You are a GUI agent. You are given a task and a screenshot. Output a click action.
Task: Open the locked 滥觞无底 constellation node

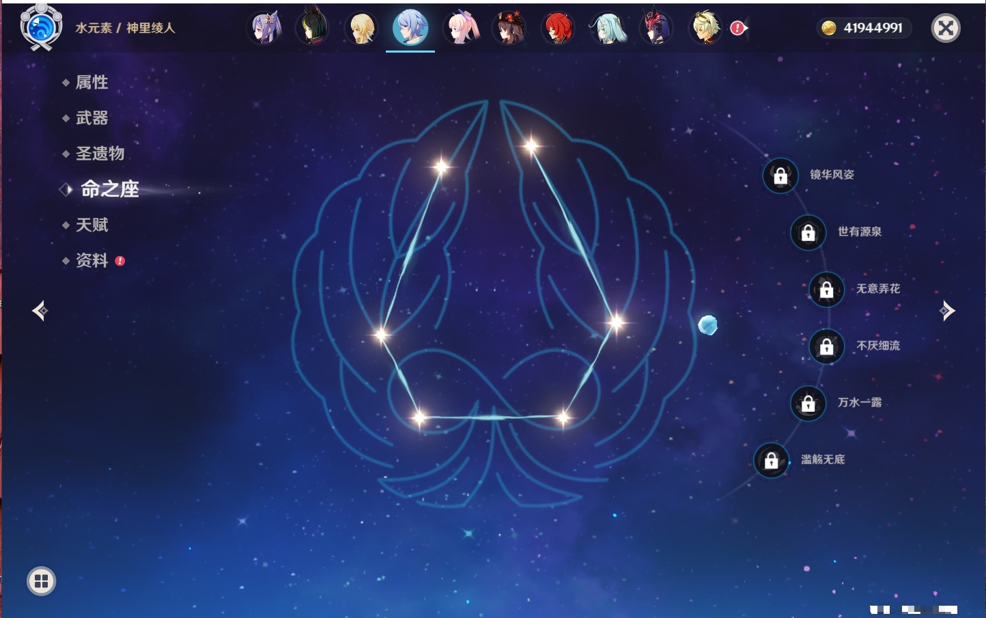(x=771, y=460)
